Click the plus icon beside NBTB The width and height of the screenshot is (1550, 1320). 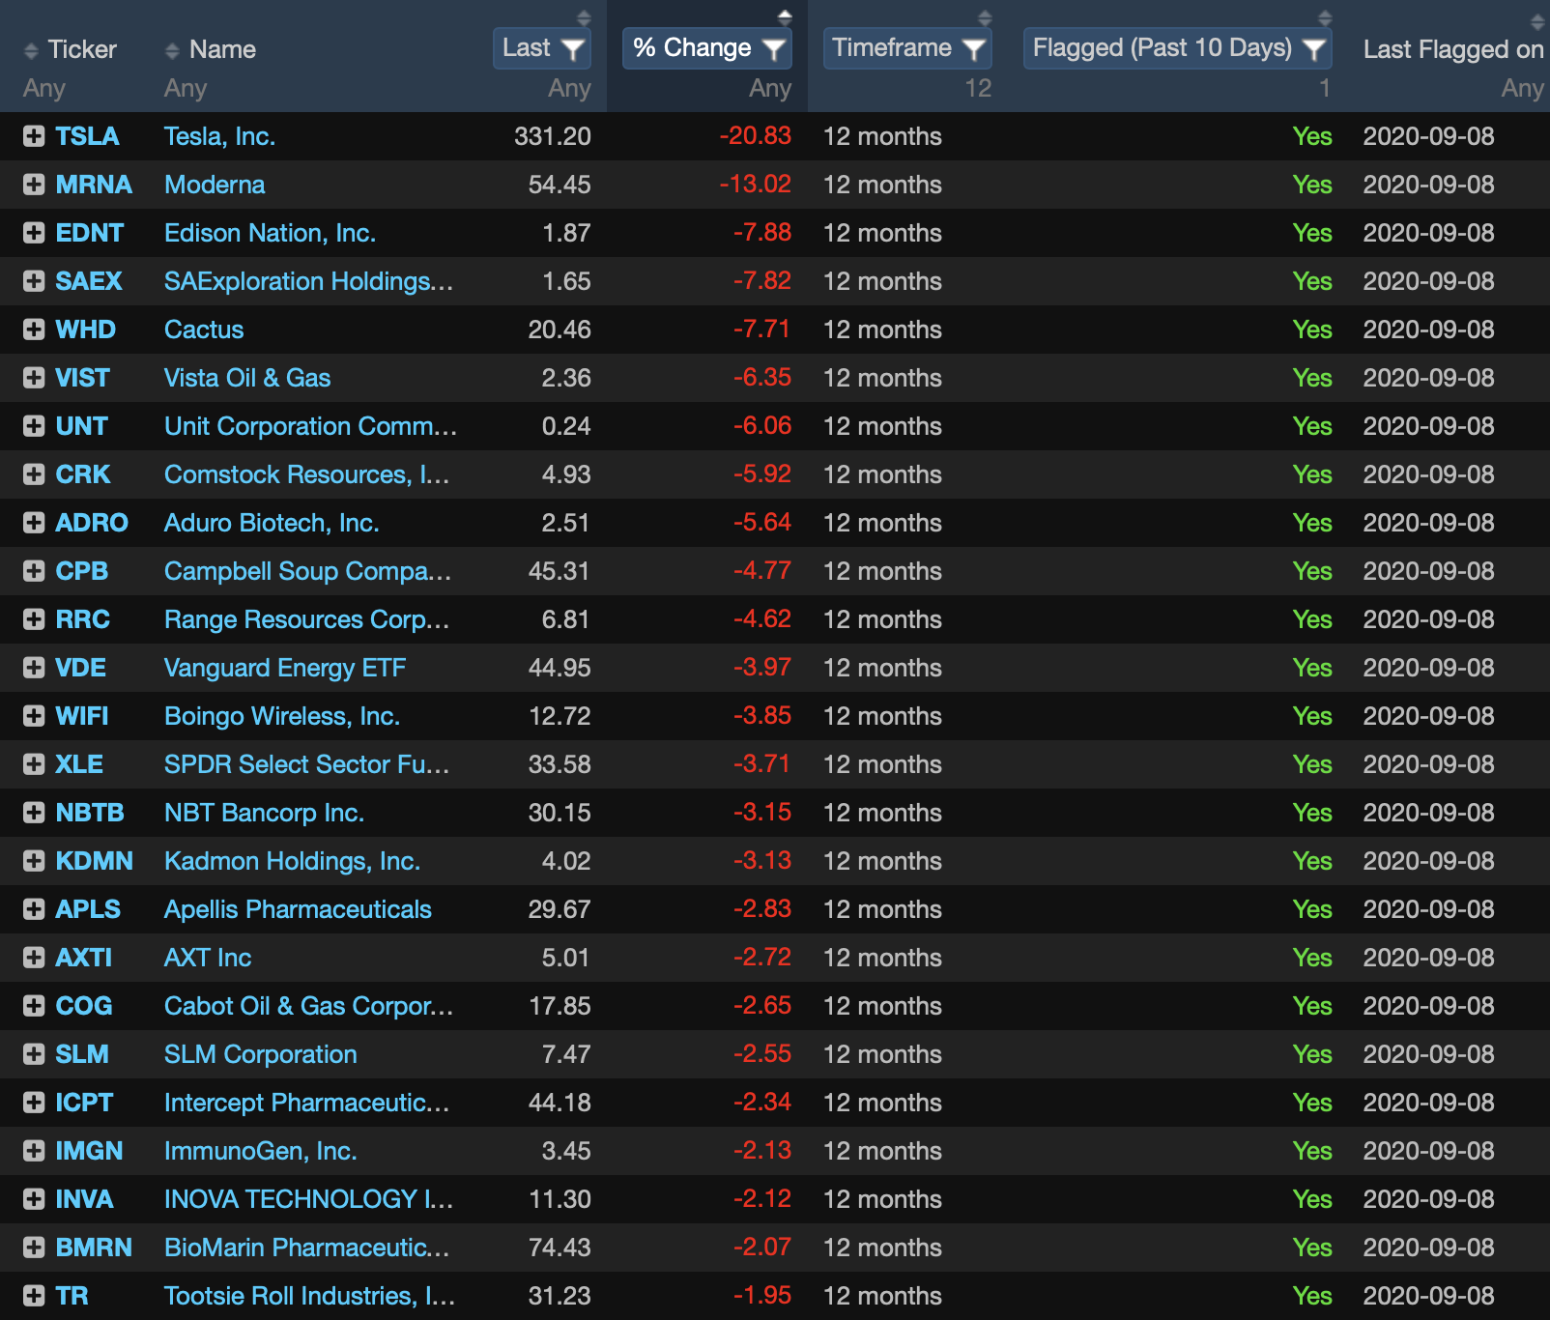pos(34,813)
